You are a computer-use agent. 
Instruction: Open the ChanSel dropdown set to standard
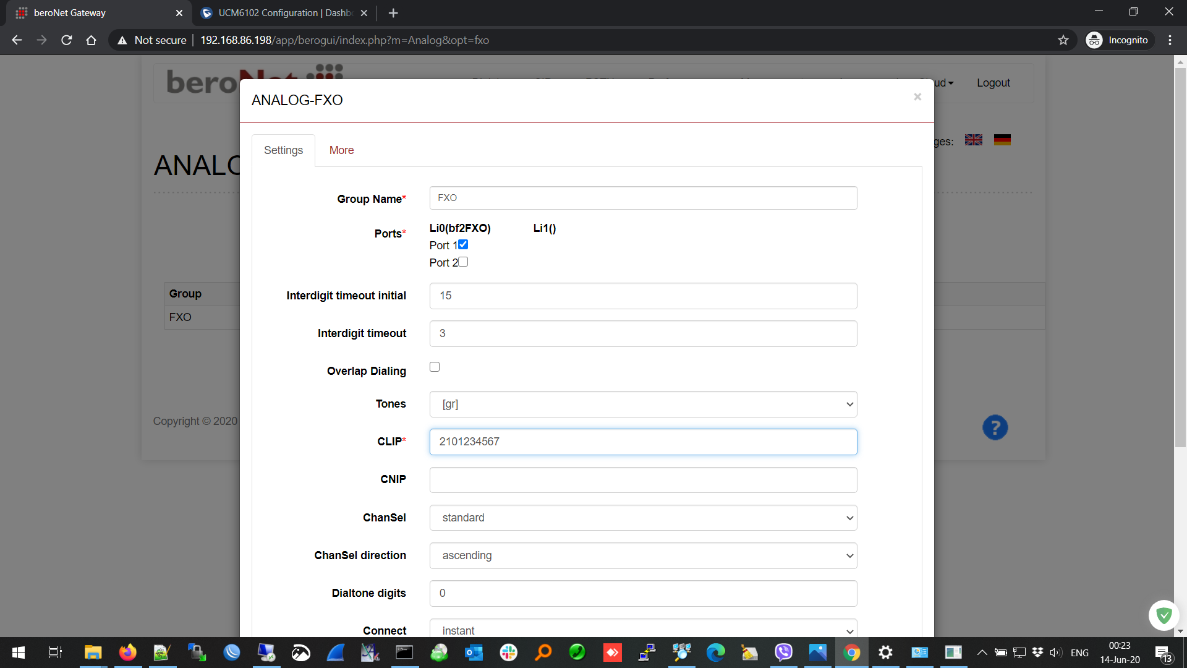coord(643,518)
